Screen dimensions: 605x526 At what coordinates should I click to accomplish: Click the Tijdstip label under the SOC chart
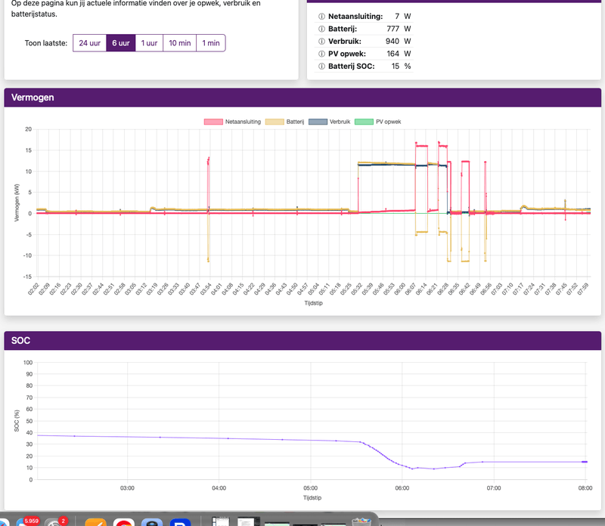click(312, 498)
